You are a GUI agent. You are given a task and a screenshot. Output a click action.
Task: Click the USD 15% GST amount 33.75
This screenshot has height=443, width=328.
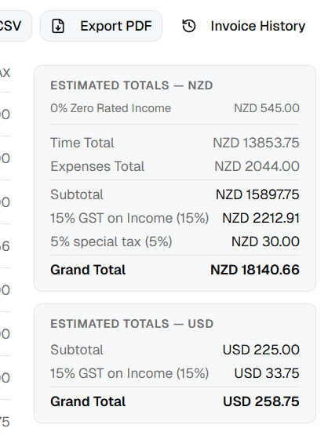267,373
